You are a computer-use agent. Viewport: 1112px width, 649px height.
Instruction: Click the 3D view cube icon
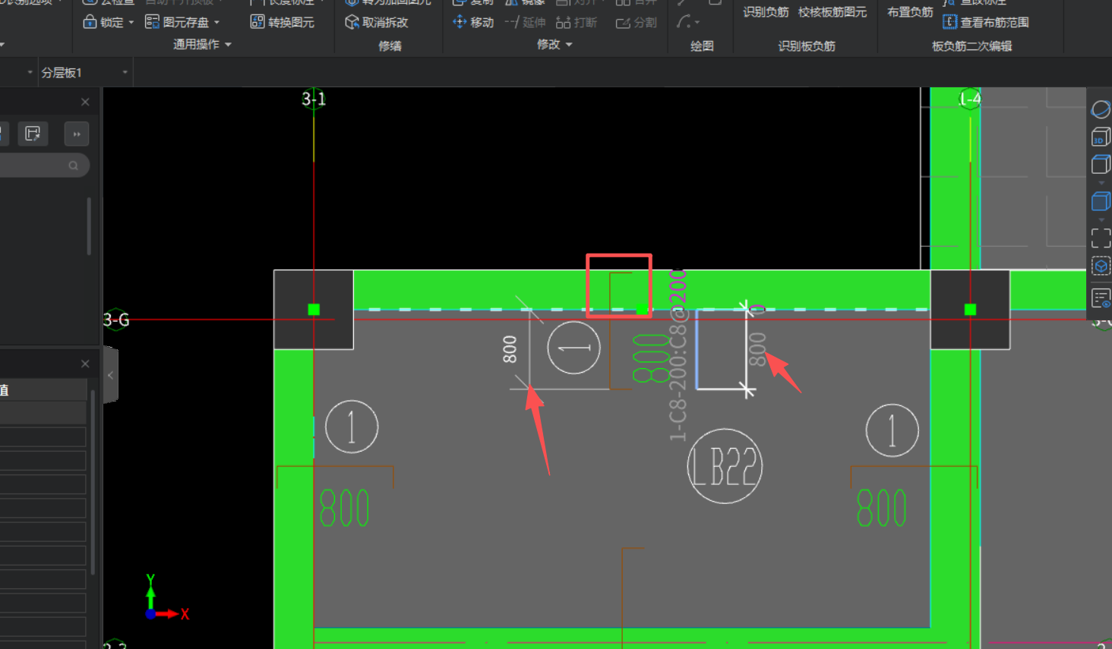1101,137
